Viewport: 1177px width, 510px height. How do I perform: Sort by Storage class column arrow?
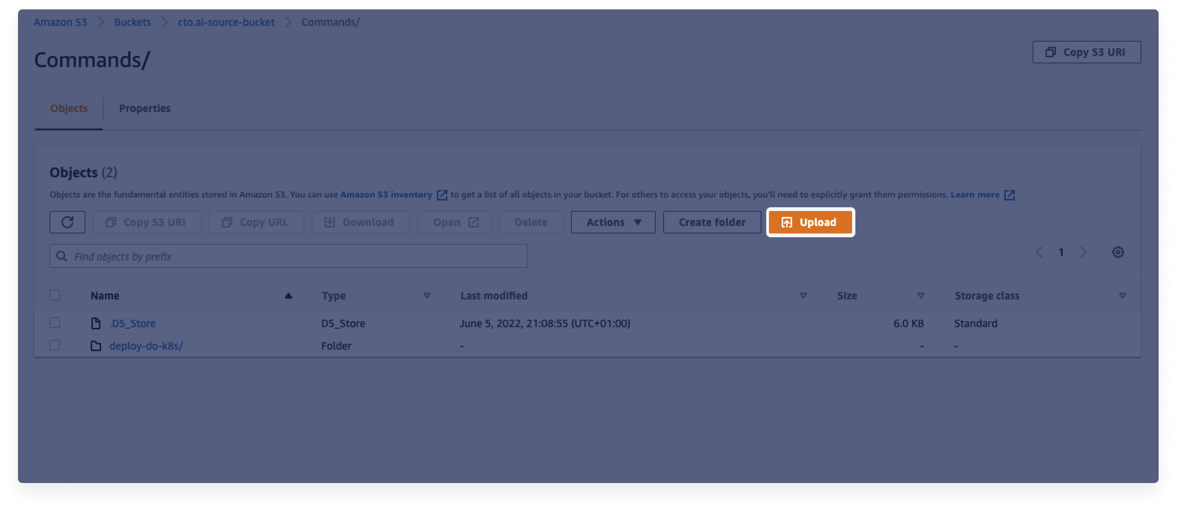(1122, 296)
